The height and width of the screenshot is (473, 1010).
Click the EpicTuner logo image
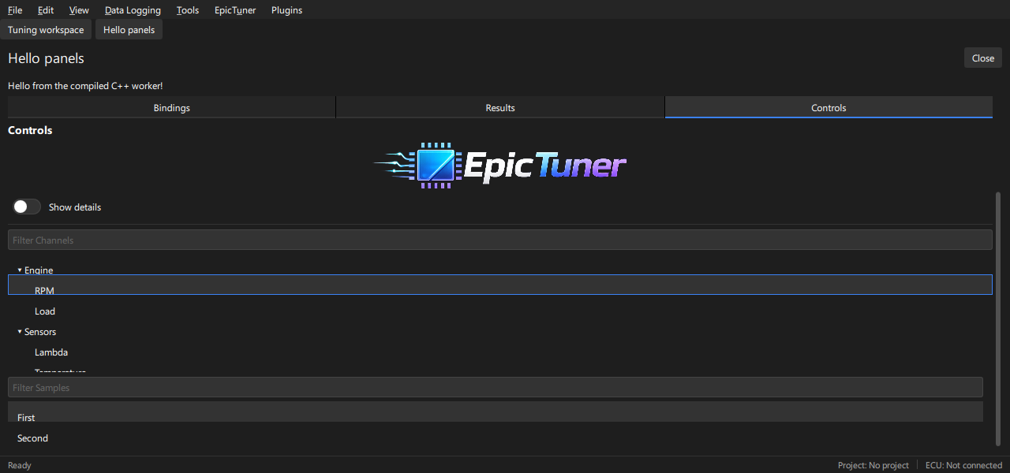tap(500, 166)
